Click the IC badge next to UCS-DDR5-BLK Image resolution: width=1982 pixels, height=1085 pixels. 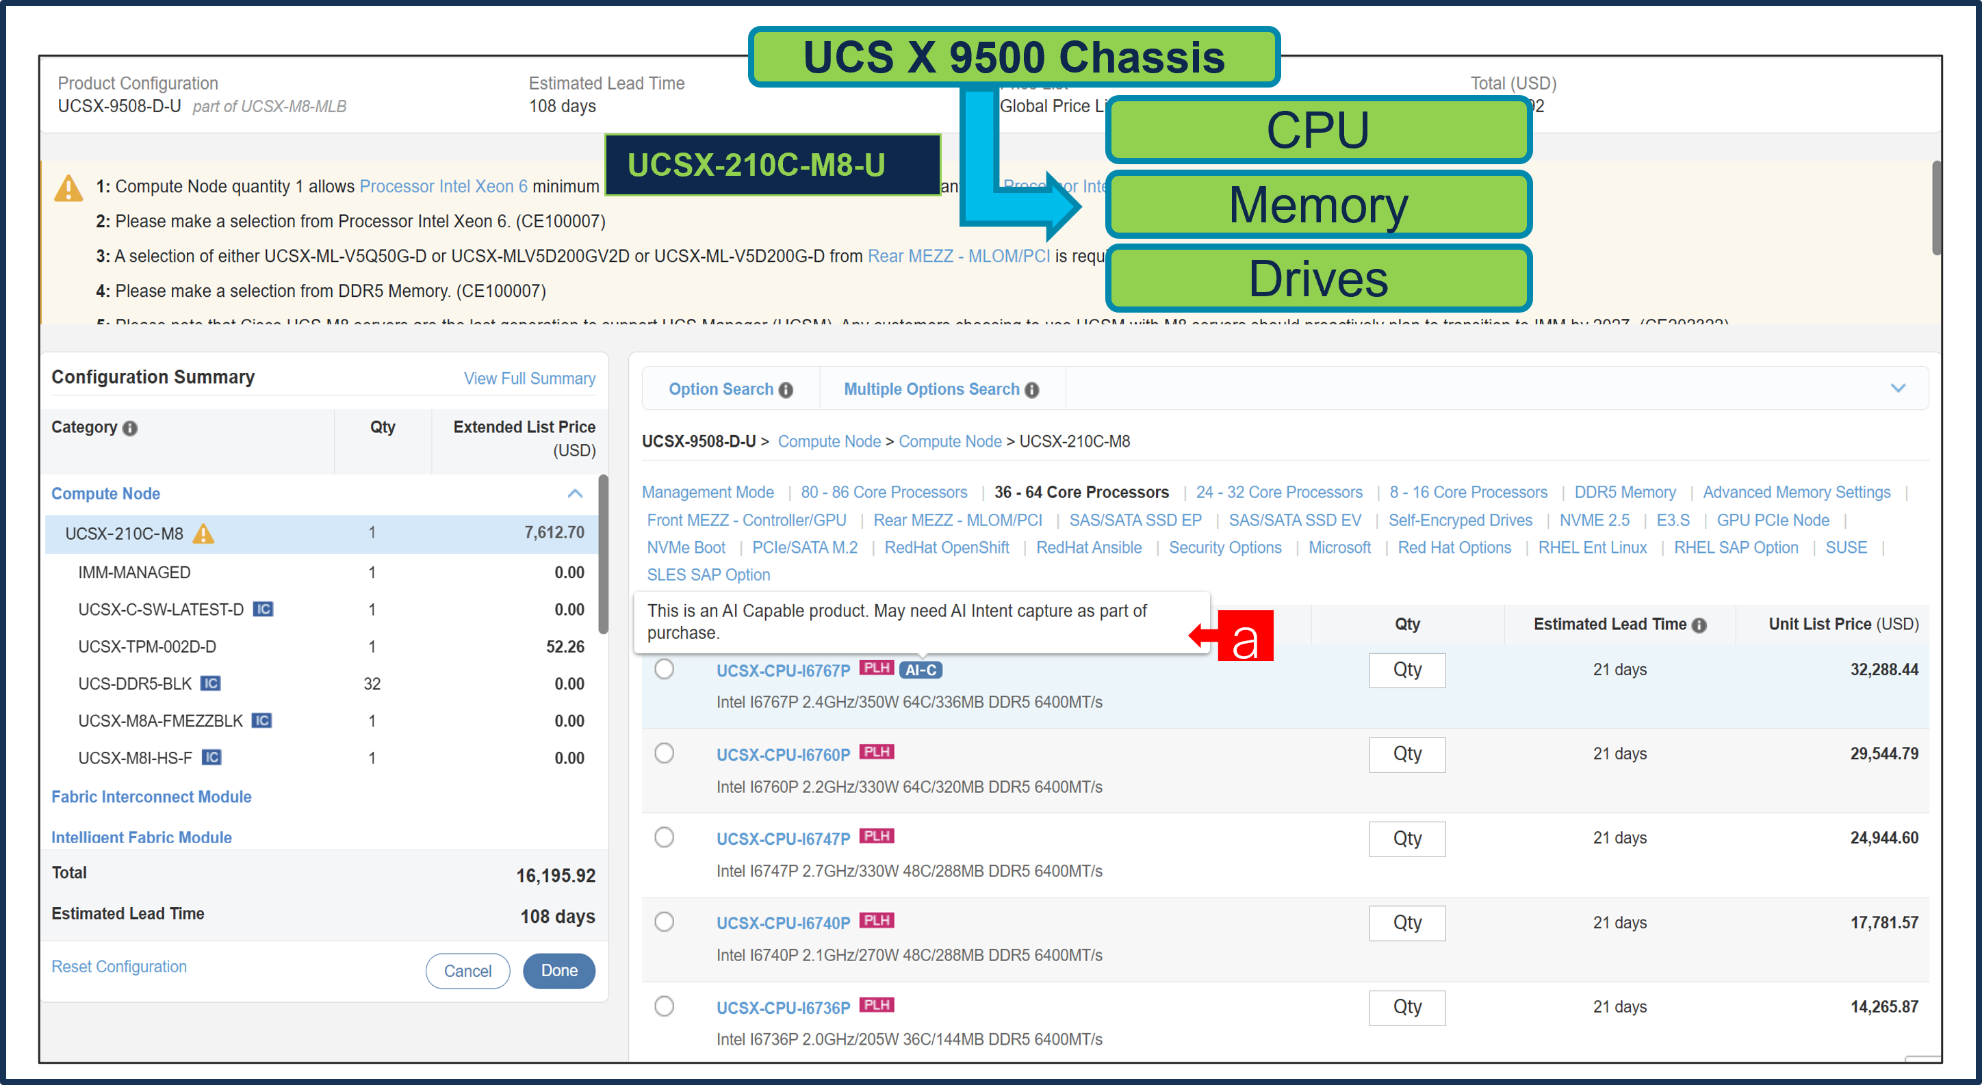coord(210,683)
